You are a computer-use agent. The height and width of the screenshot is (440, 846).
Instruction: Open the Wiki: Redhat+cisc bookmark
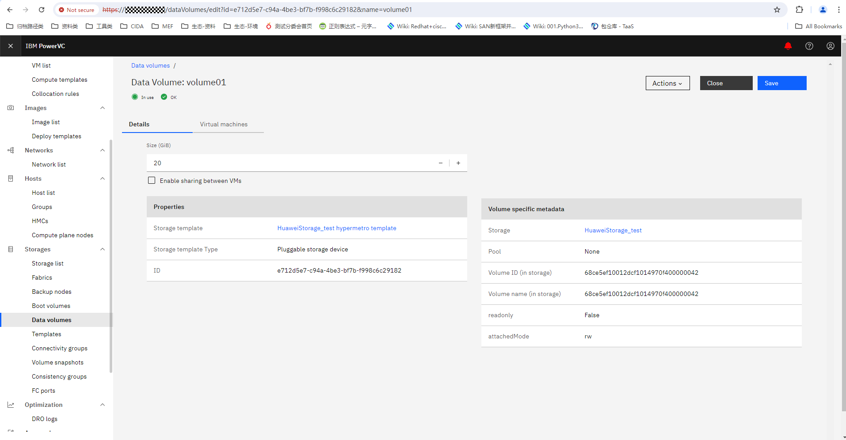pos(417,27)
